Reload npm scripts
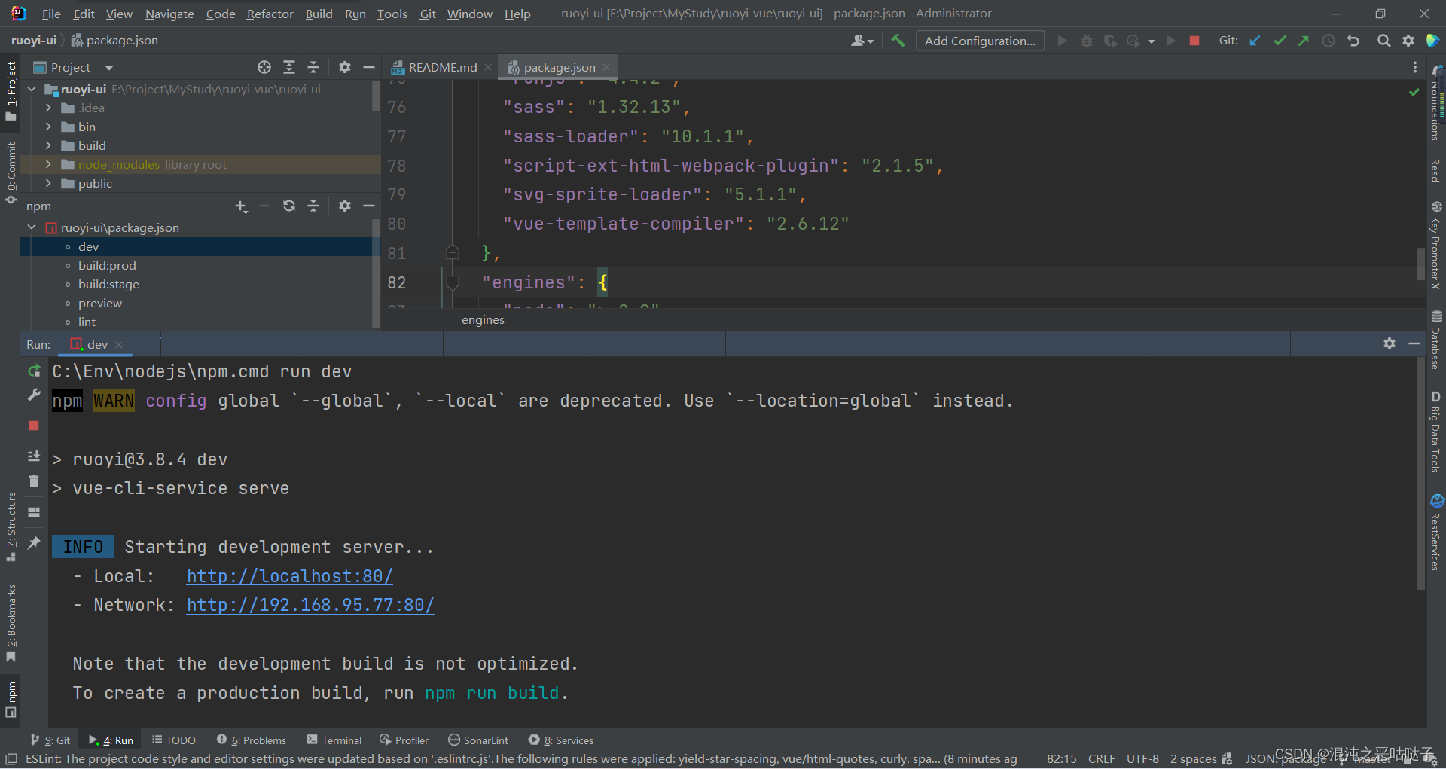Viewport: 1446px width, 769px height. pos(289,206)
